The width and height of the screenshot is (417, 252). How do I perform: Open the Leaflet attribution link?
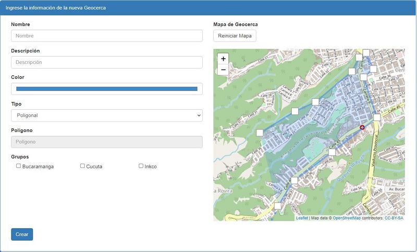coord(302,218)
